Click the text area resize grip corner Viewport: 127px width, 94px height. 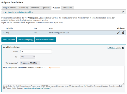tap(123, 84)
